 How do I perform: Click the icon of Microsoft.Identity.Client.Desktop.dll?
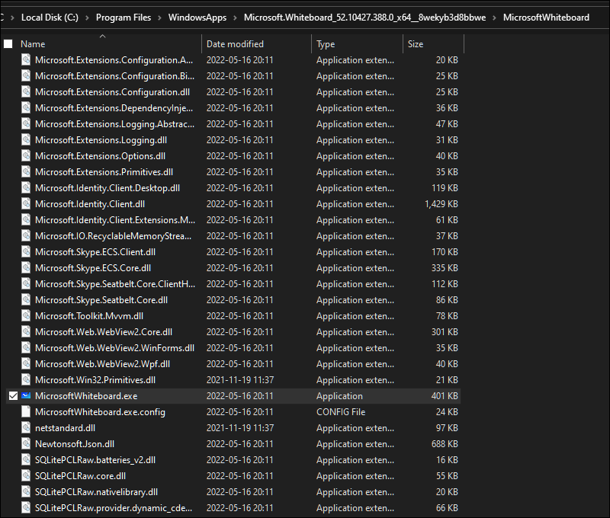click(x=26, y=188)
